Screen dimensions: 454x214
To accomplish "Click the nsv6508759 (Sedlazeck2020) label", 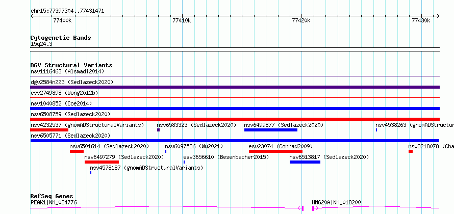I will point(70,114).
